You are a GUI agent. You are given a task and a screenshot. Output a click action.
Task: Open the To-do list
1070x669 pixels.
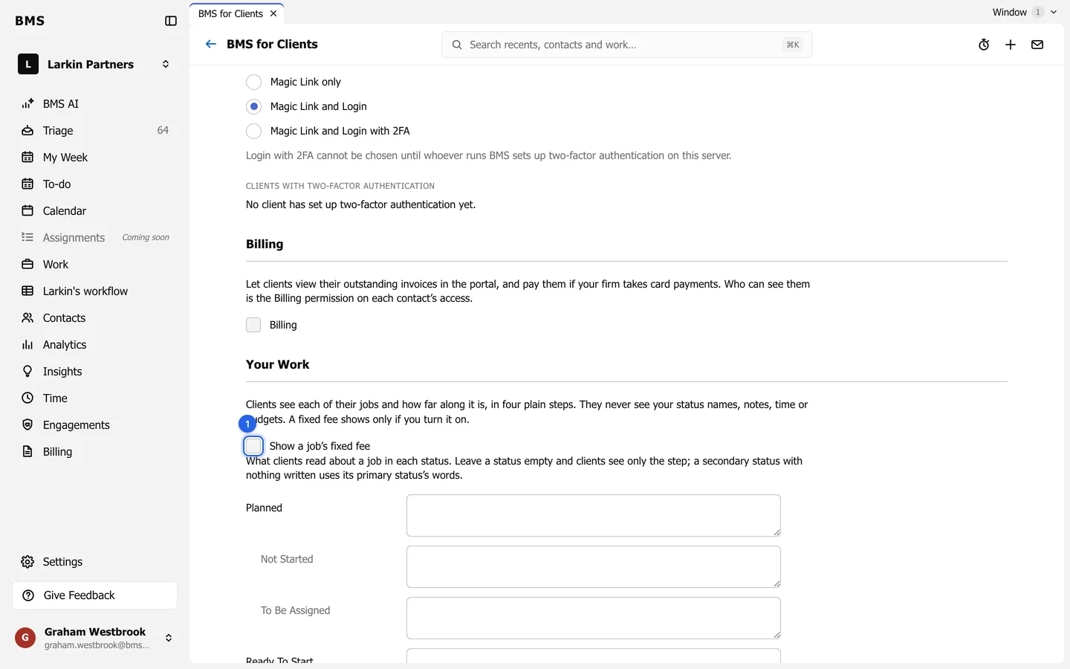pos(94,184)
